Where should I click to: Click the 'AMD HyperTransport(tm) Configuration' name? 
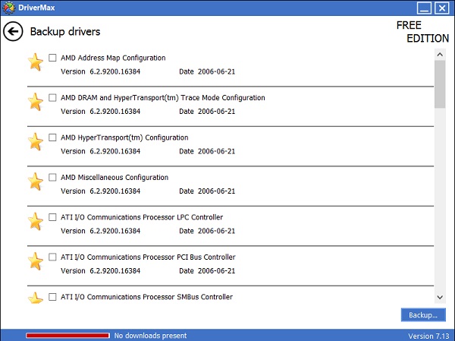[124, 137]
